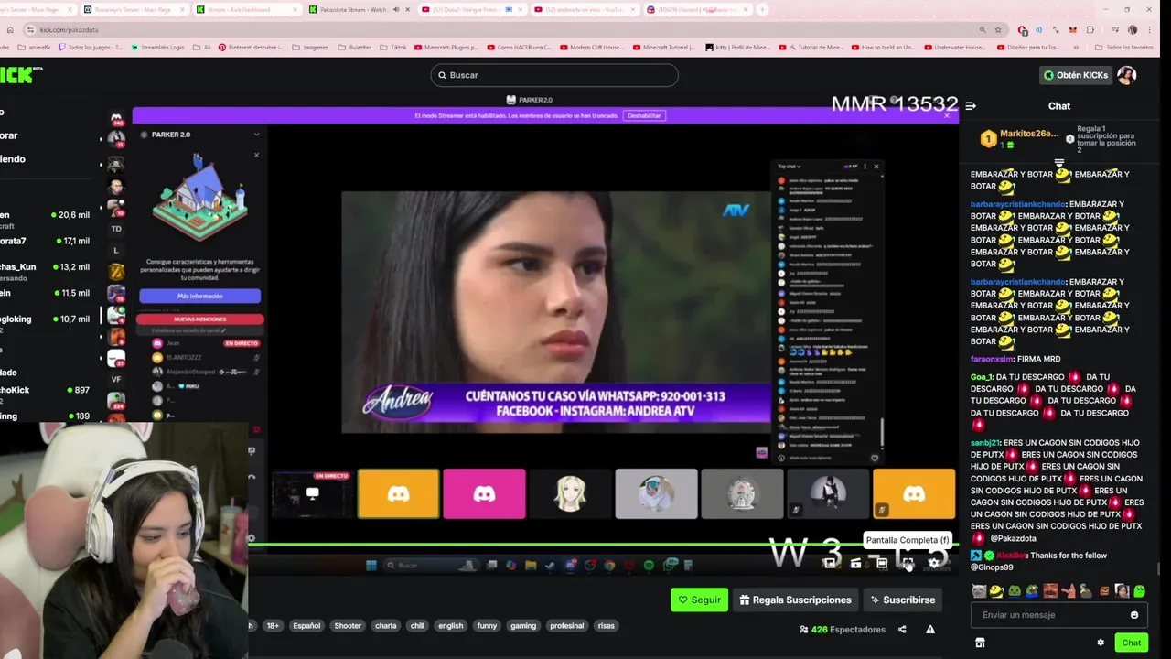
Task: Expand the gift leaderboard arrow below Markitos26e
Action: [1059, 163]
